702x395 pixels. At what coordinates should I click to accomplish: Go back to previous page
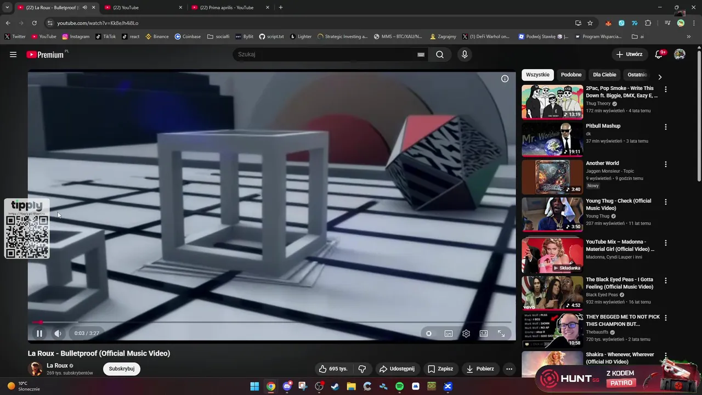8,23
